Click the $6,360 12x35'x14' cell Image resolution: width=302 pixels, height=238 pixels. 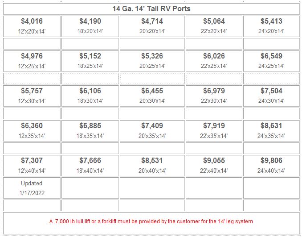coord(32,131)
